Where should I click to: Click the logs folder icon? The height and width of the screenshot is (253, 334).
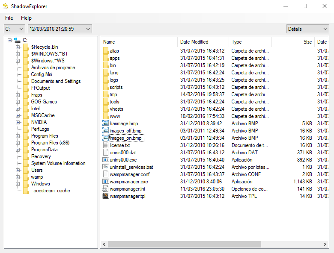(106, 80)
